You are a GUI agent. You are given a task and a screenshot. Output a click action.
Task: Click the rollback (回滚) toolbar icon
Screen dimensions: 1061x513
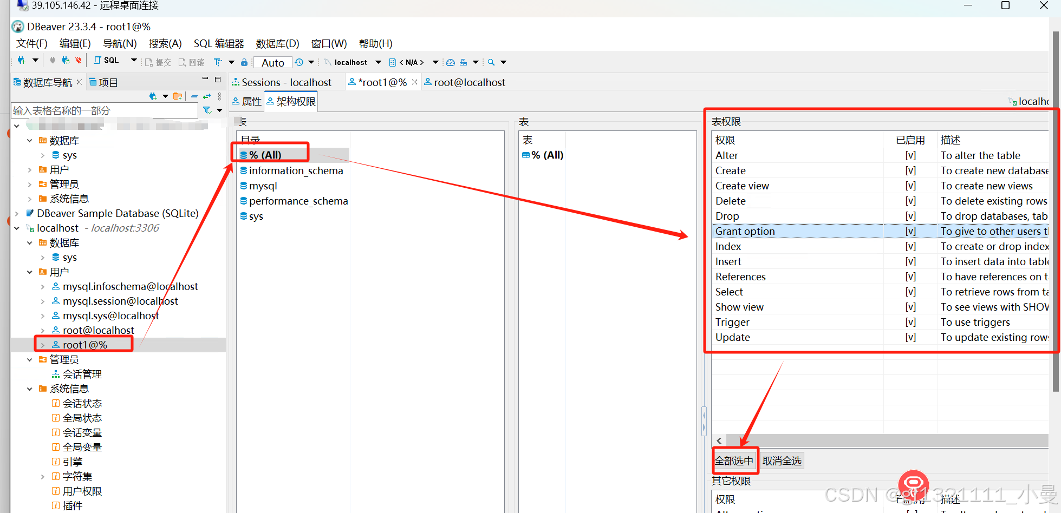coord(192,62)
